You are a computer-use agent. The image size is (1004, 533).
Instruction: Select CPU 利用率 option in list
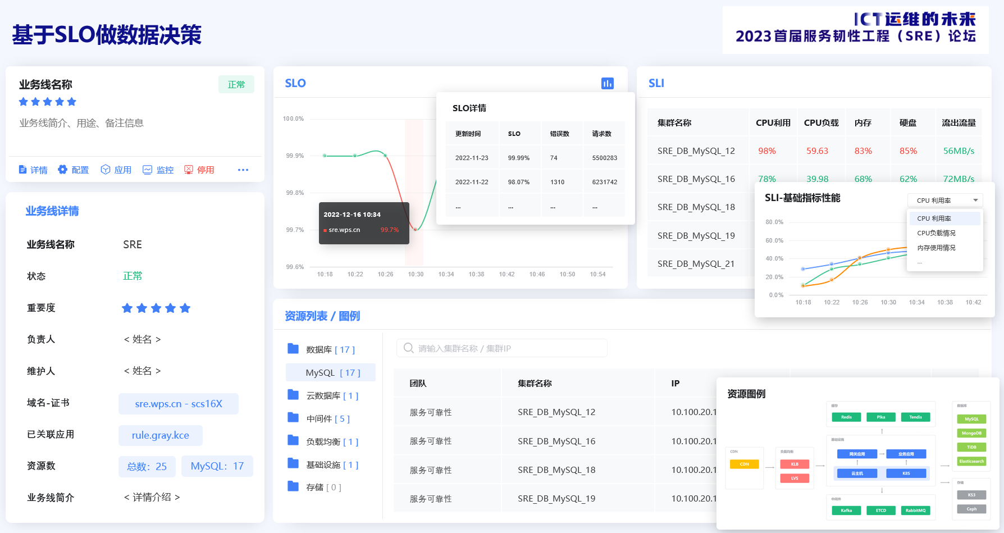945,218
